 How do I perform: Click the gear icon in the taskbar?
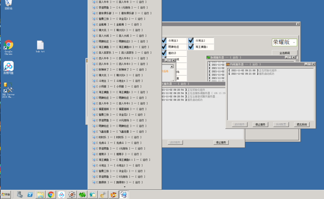72,195
